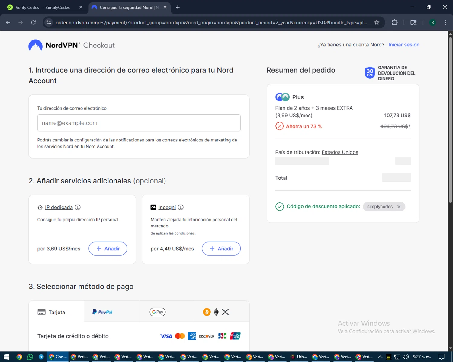453x362 pixels.
Task: Click the Iniciar sesión link
Action: tap(404, 45)
